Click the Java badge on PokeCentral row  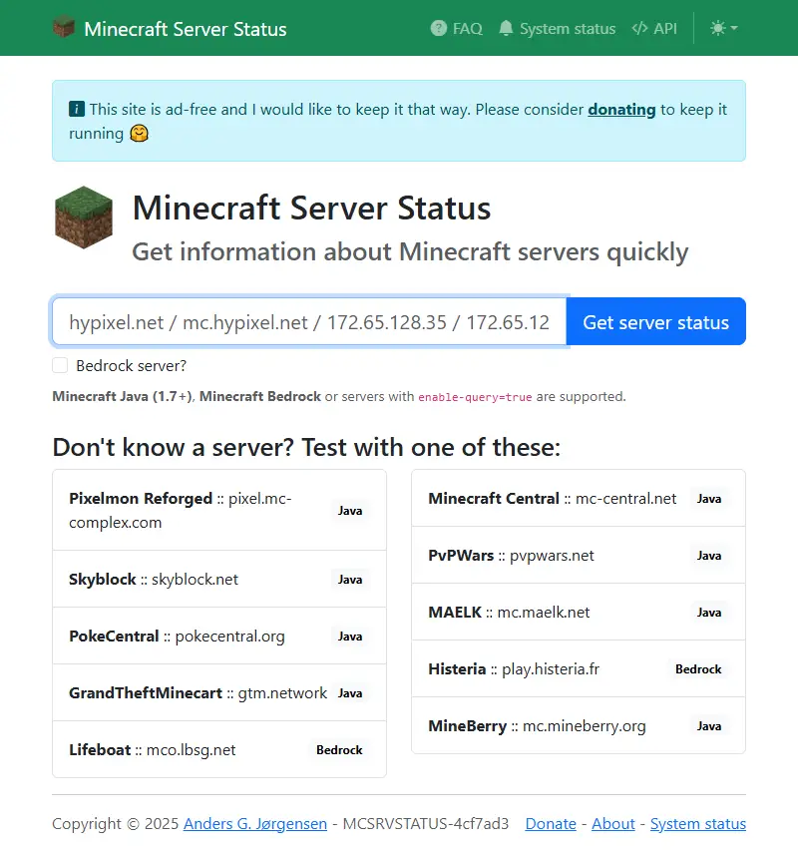350,637
